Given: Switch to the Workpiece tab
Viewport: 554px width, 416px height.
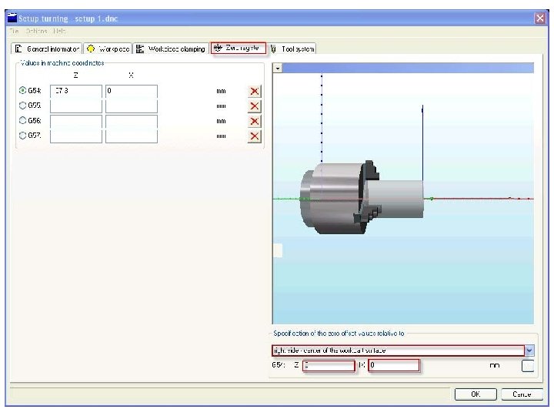Looking at the screenshot, I should click(108, 49).
